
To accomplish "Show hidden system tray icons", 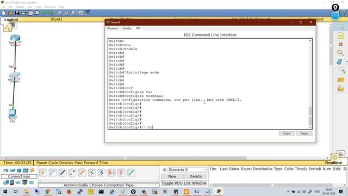I will tap(288, 192).
